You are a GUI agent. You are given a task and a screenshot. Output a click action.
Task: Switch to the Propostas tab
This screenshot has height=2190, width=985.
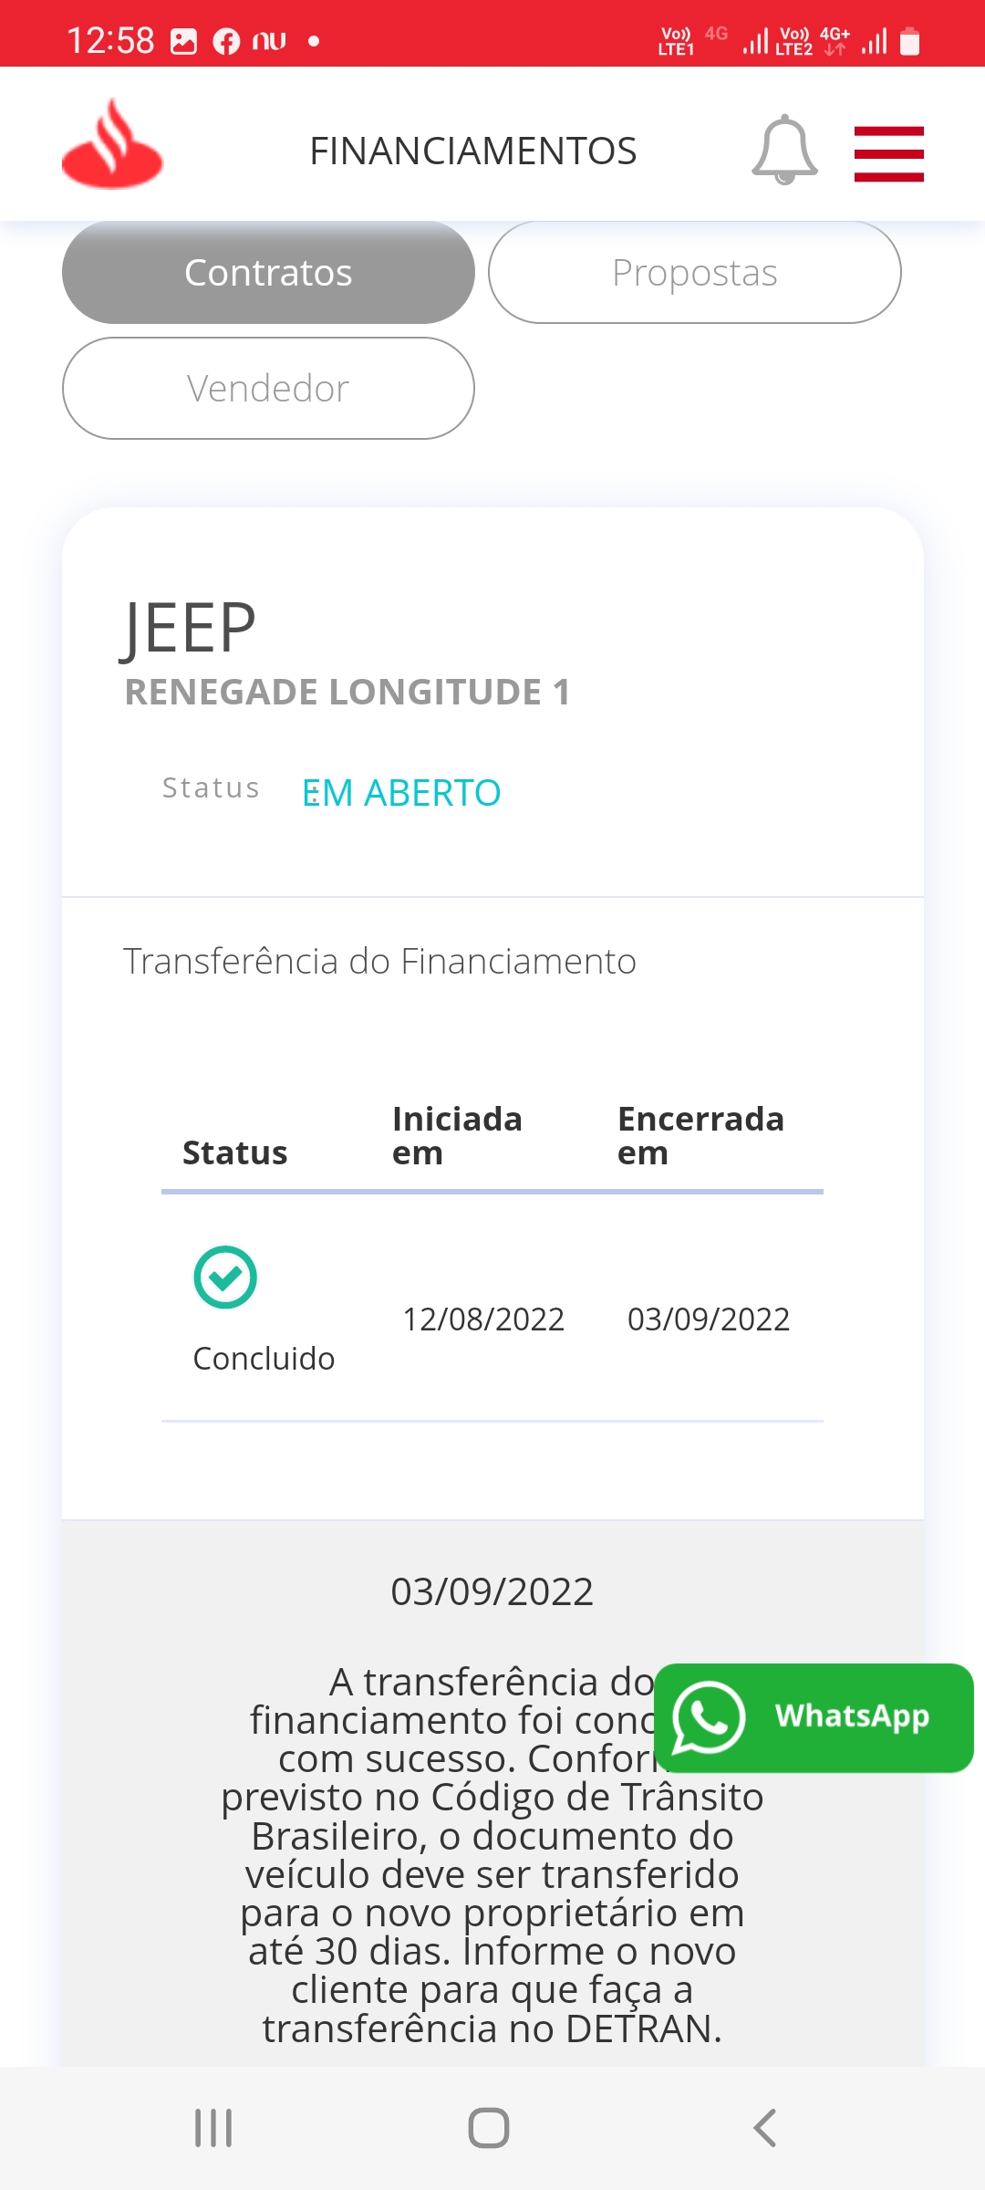point(694,272)
